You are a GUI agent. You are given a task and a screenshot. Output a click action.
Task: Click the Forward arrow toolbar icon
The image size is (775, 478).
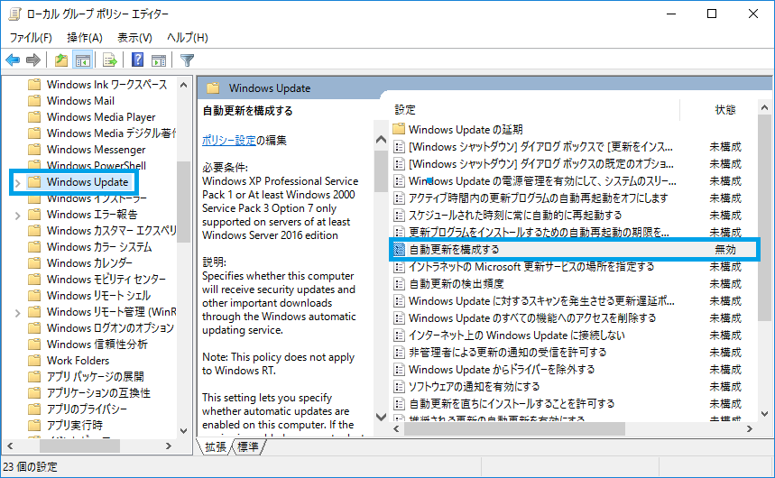(x=33, y=60)
